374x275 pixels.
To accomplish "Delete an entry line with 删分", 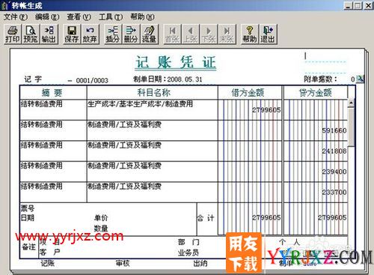I will click(131, 34).
